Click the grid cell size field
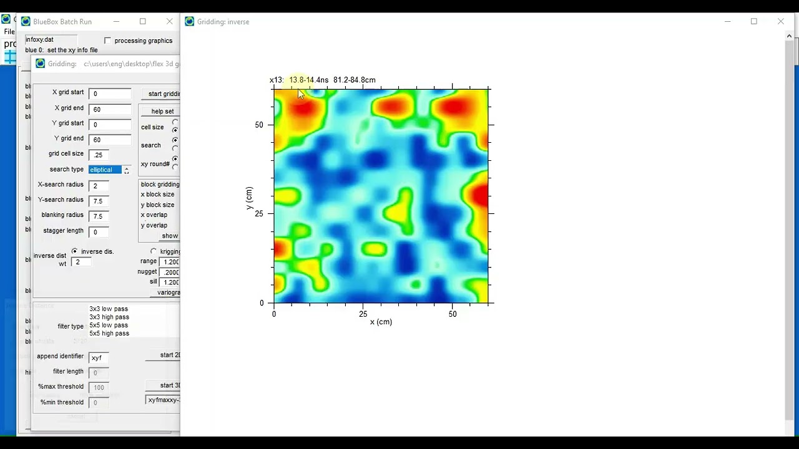Screen dimensions: 799x449 [x=99, y=155]
